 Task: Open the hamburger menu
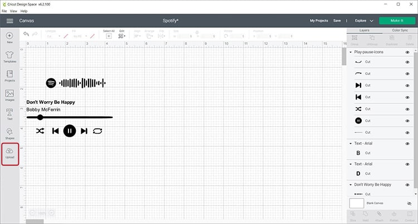click(x=10, y=21)
